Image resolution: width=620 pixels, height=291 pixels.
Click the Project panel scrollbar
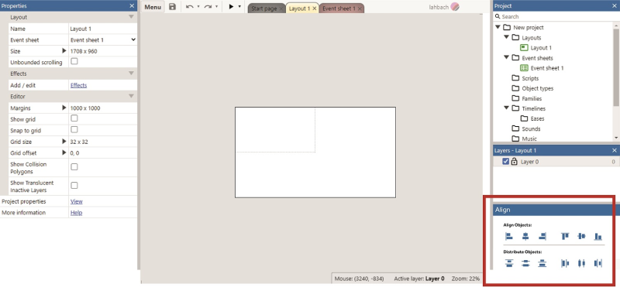coord(616,67)
